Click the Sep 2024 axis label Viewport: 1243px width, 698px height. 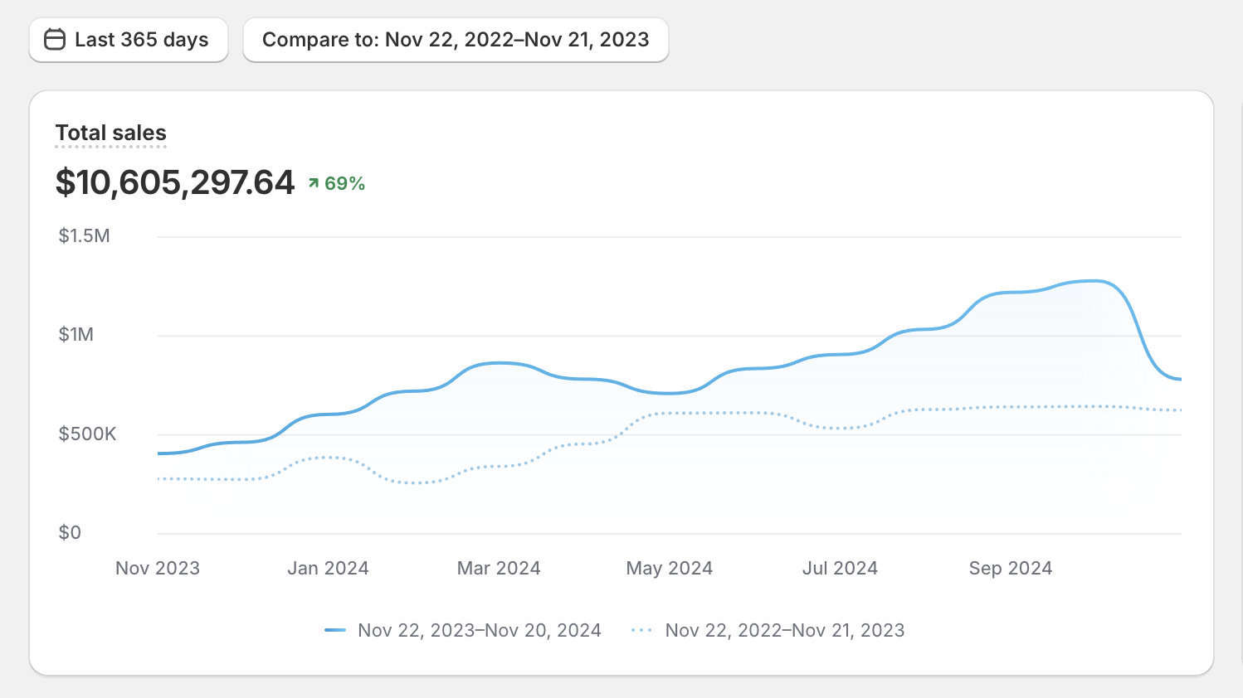[1011, 568]
